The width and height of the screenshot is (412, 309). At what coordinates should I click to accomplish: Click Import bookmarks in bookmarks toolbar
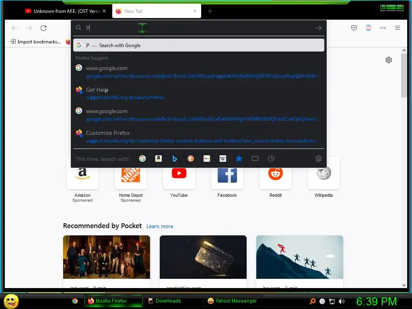pyautogui.click(x=35, y=42)
